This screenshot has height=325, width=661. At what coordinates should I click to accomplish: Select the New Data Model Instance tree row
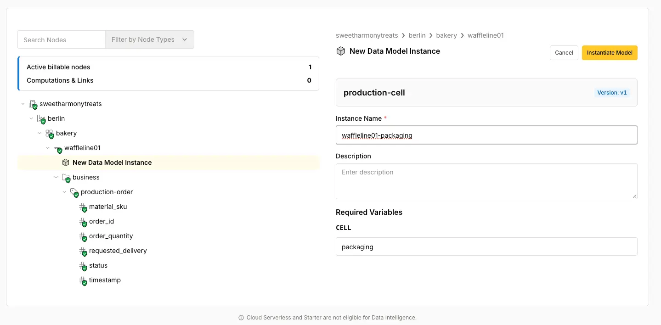(x=168, y=162)
